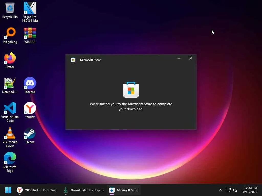Click the 'Microsoft Store' dialog title text
Viewport: 262px width, 196px height.
pyautogui.click(x=90, y=60)
